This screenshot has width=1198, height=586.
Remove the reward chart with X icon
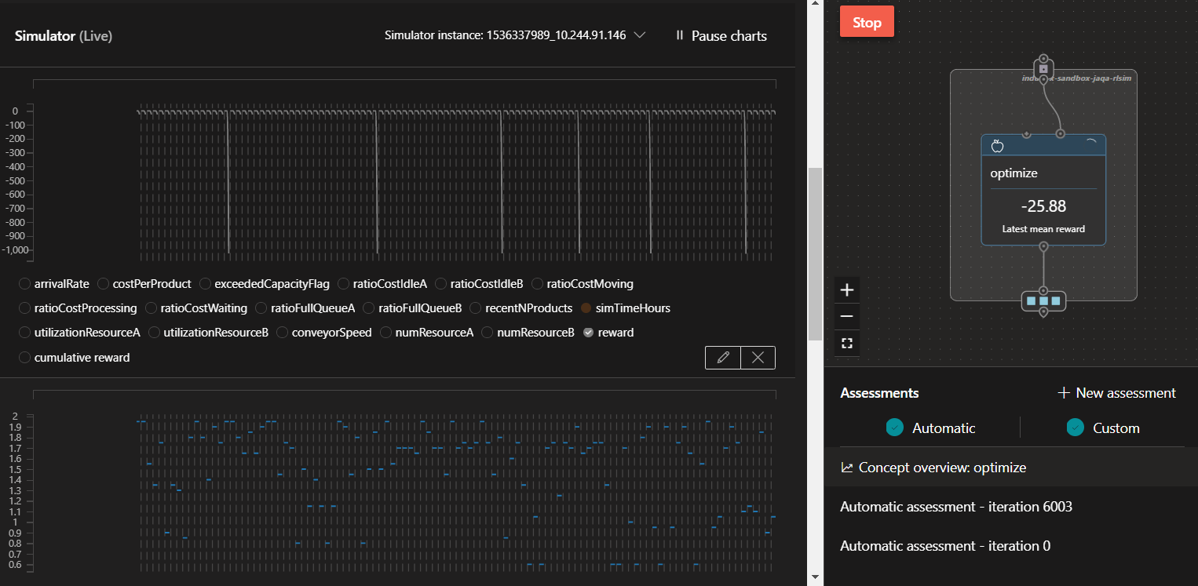(758, 358)
